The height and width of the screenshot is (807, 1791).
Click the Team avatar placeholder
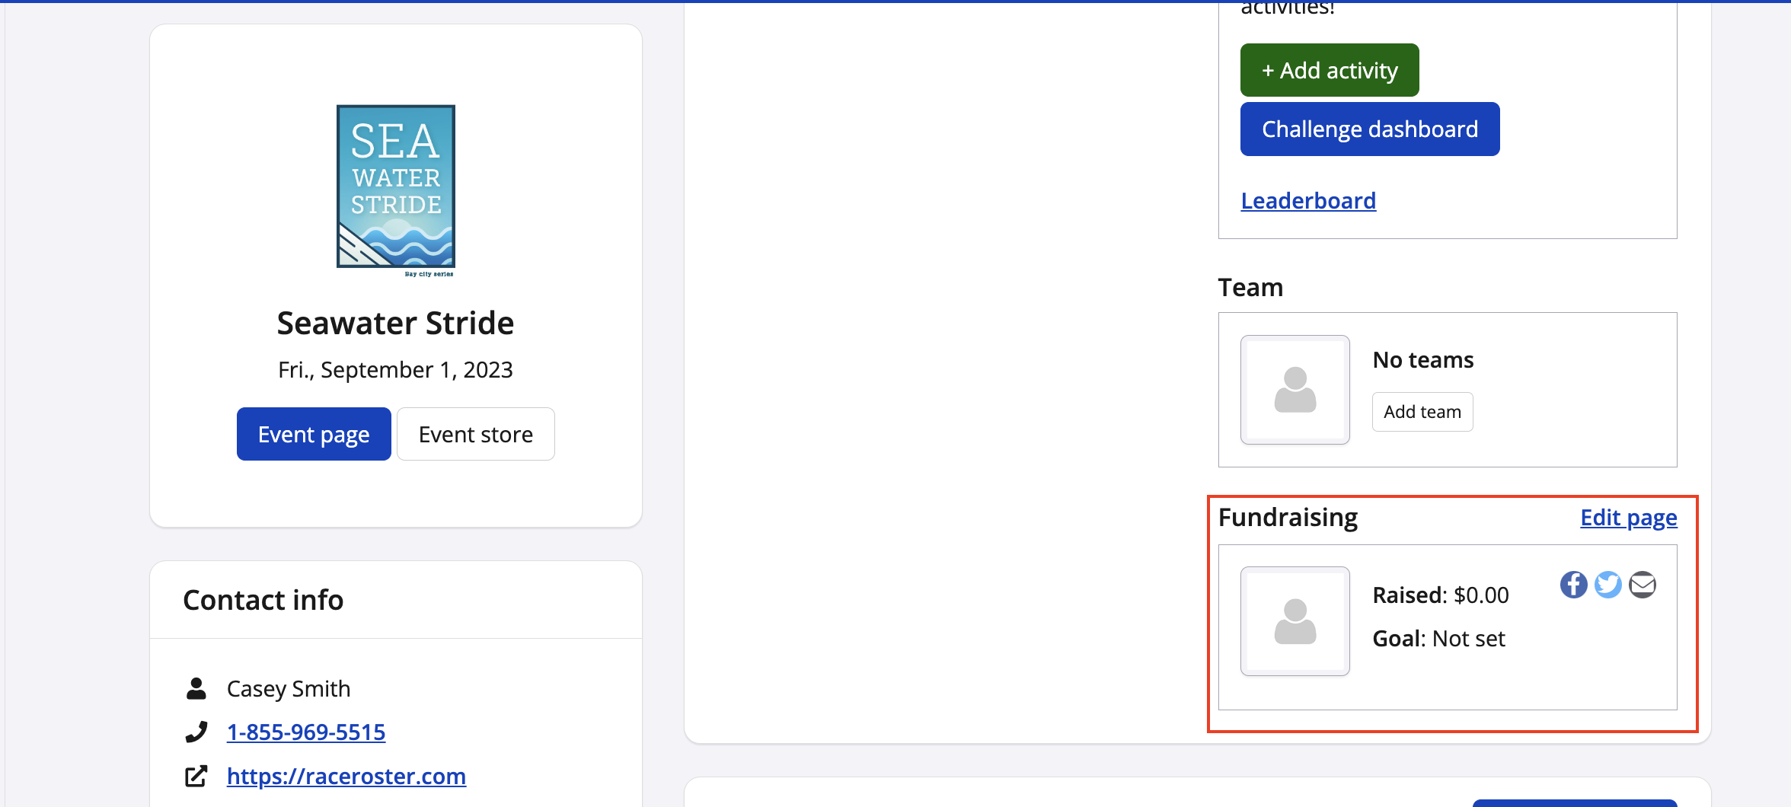click(1295, 390)
